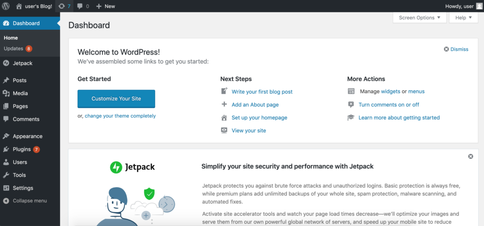Screen dimensions: 484x226
Task: Click the comment-off icon beside Turn comments
Action: [x=351, y=104]
